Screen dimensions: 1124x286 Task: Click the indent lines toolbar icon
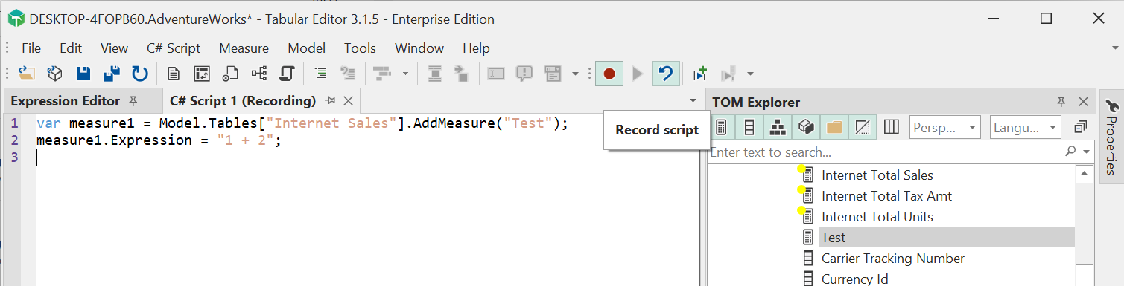320,74
